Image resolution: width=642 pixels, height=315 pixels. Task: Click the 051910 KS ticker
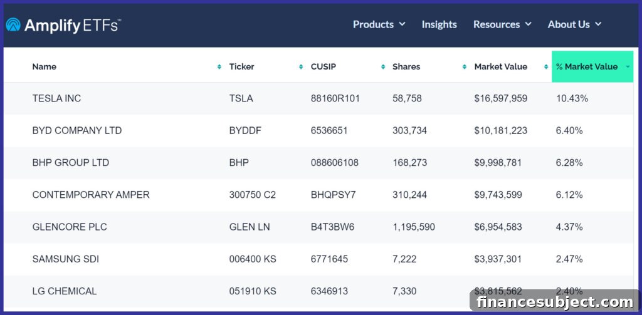(x=253, y=291)
